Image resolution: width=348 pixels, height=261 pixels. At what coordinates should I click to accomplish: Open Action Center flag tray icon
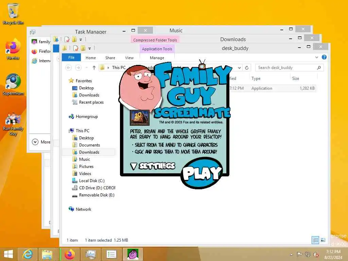299,254
